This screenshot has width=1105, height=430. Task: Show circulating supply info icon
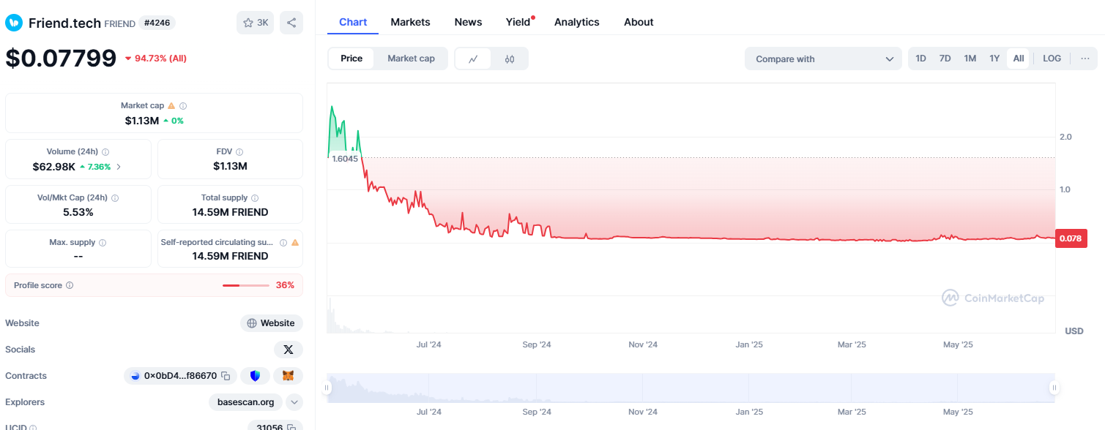point(283,243)
